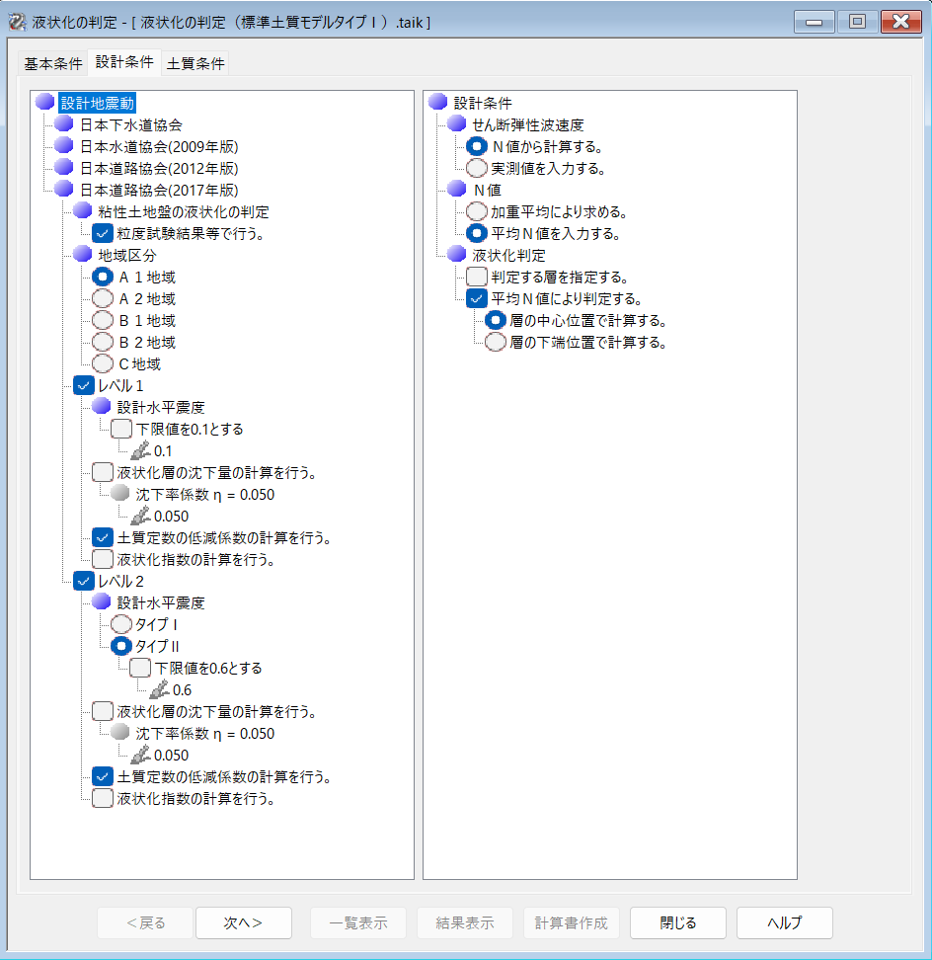Click the pencil edit icon beside value 0.6

click(x=158, y=689)
